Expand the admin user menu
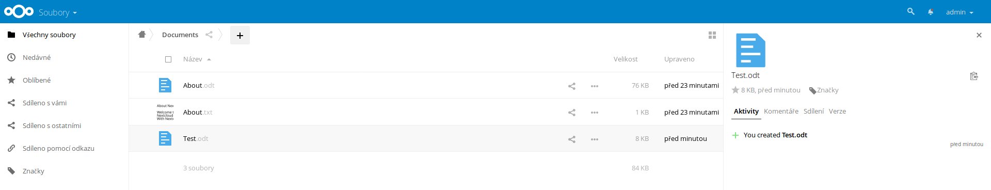The height and width of the screenshot is (190, 991). coord(960,12)
